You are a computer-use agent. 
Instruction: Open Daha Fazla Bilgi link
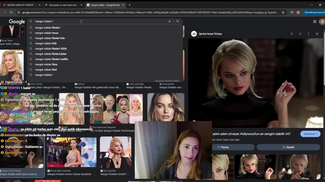click(x=231, y=140)
